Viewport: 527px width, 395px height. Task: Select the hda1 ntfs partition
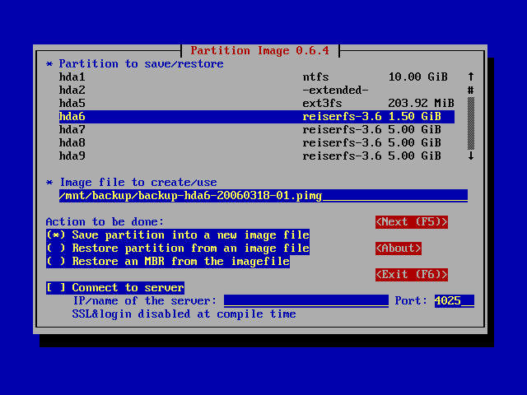(247, 77)
